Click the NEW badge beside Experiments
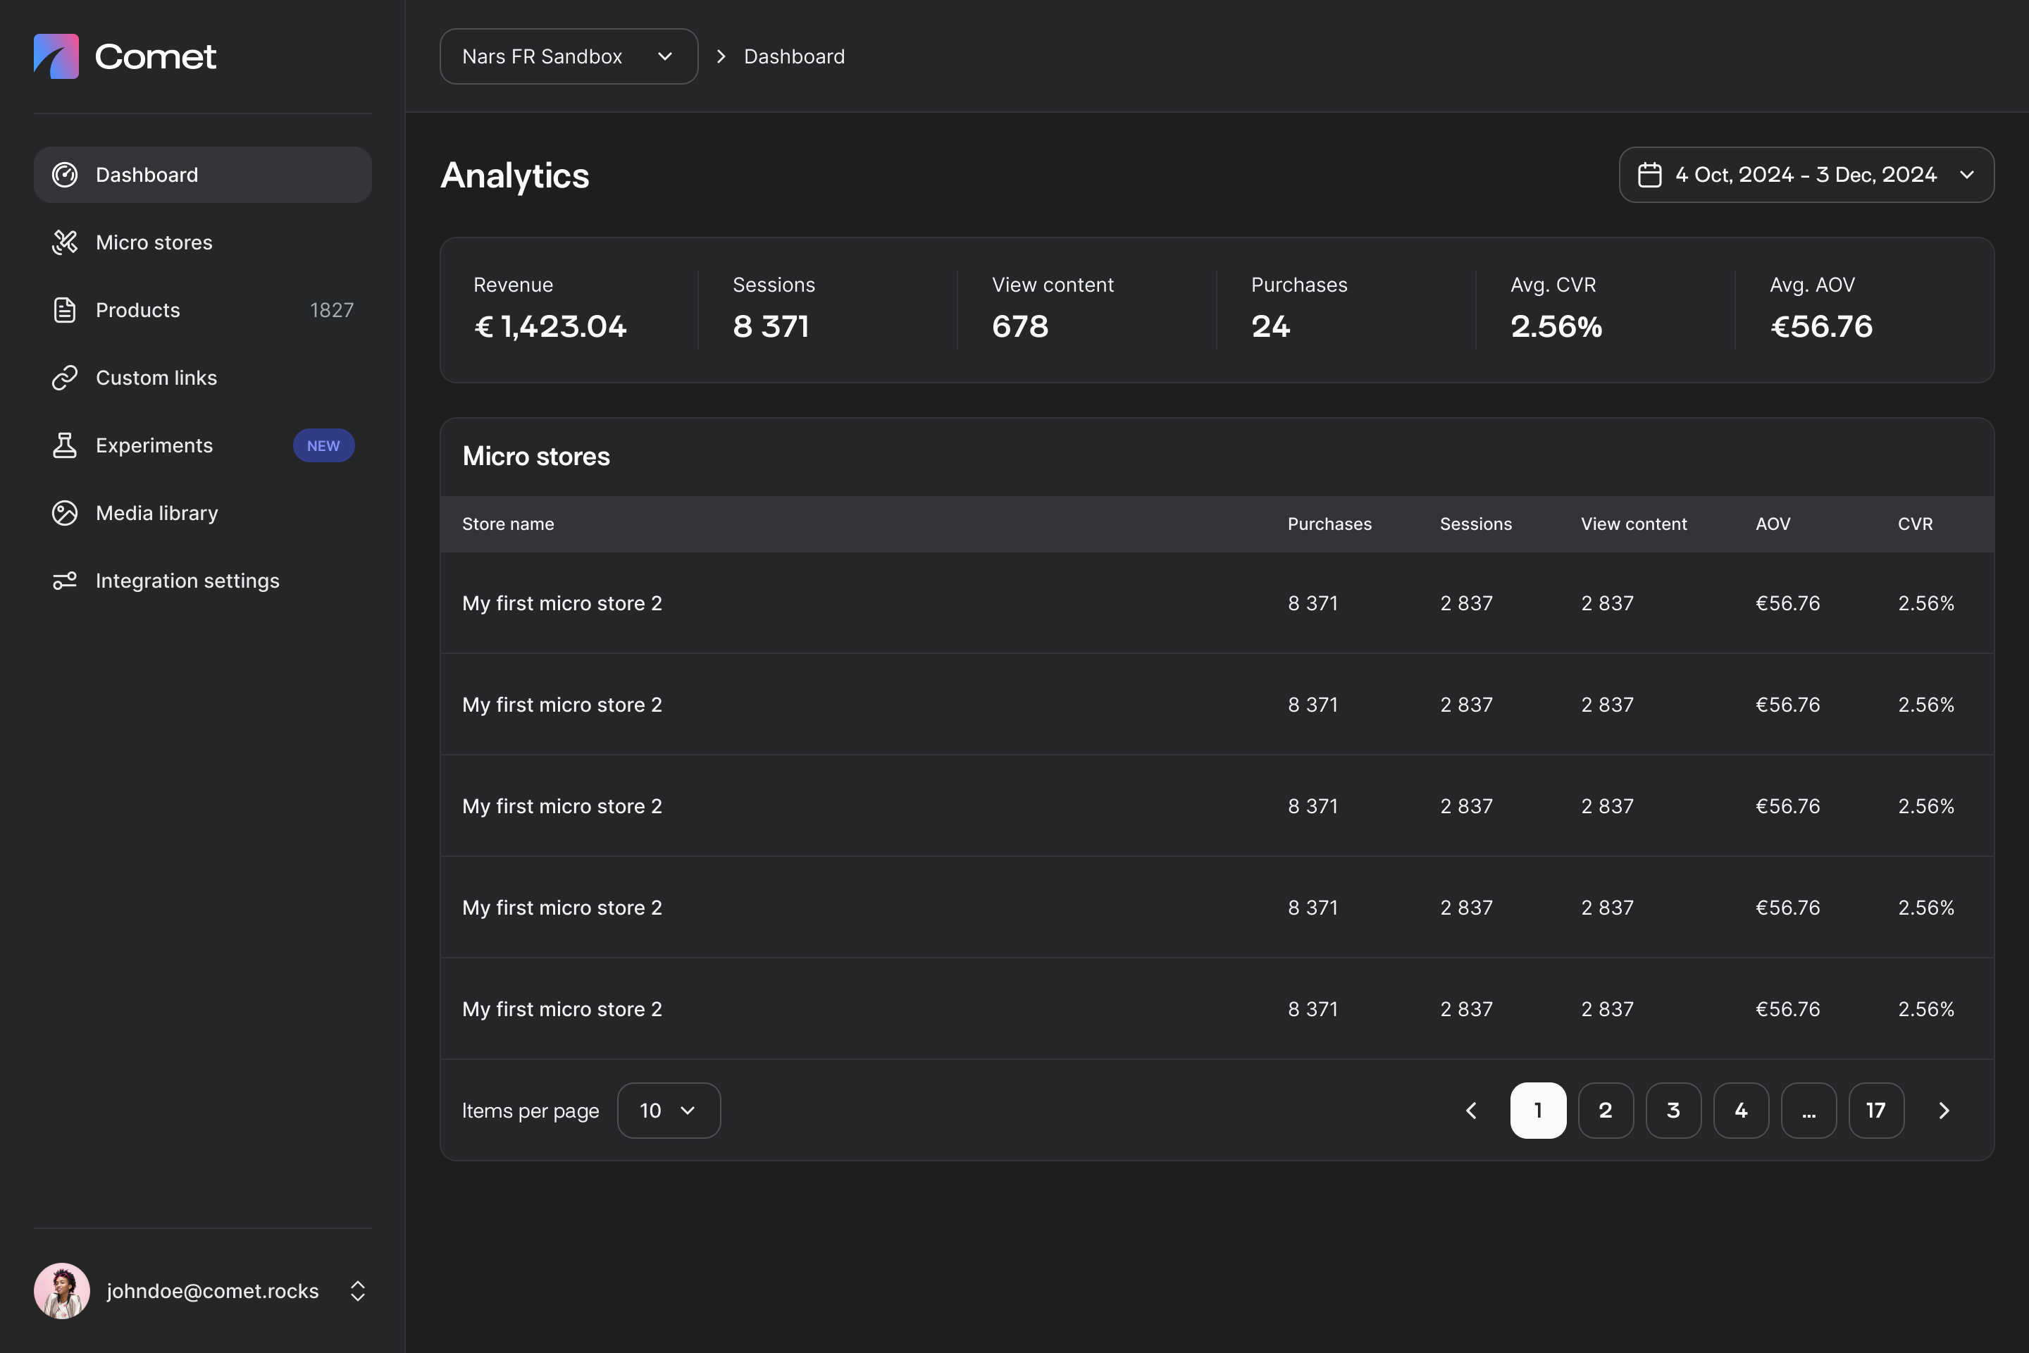This screenshot has width=2029, height=1353. tap(323, 445)
